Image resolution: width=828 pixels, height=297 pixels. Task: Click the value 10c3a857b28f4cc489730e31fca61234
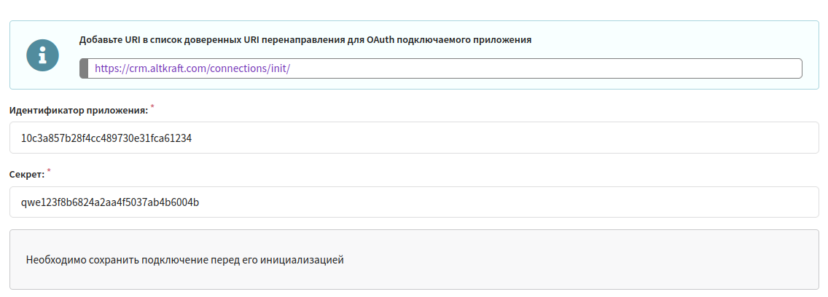[106, 138]
